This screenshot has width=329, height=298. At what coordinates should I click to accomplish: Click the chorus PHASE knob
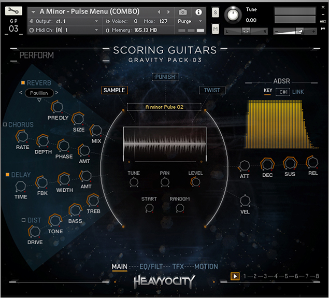tap(63, 146)
